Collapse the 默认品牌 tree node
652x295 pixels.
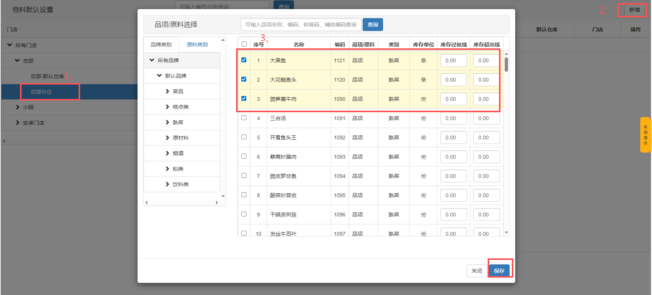coord(159,76)
